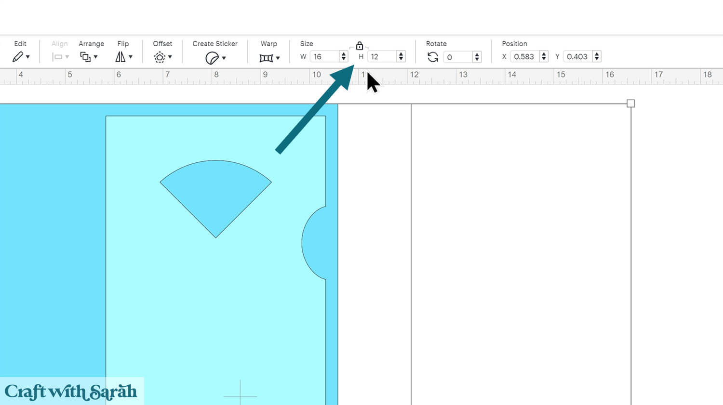
Task: Expand the Offset dropdown arrow
Action: (x=170, y=57)
